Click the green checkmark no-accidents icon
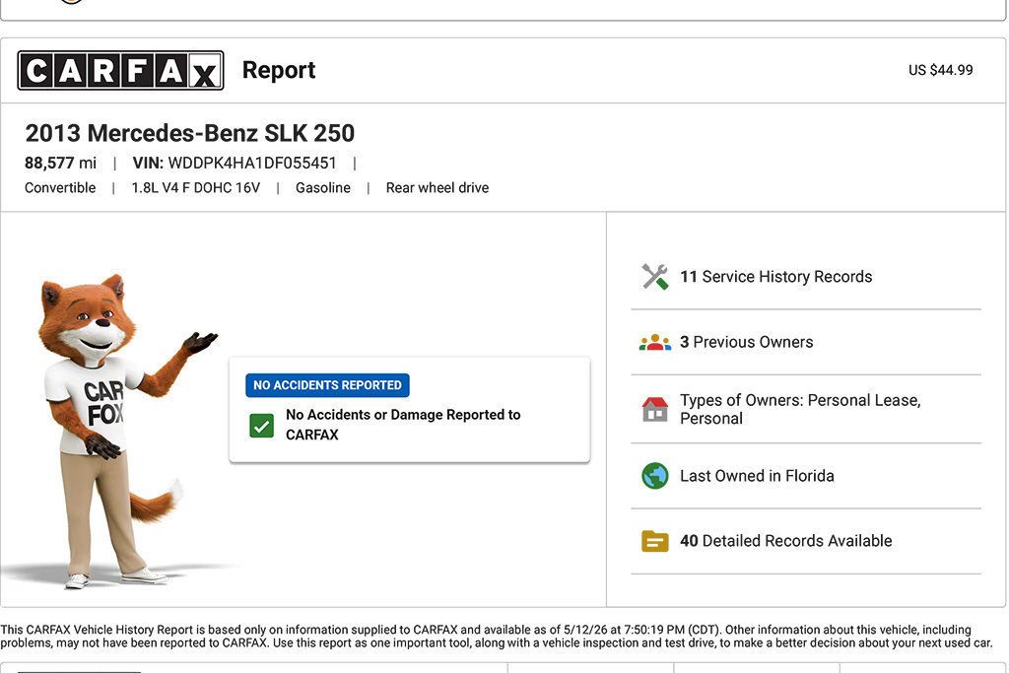This screenshot has height=673, width=1009. [x=261, y=426]
